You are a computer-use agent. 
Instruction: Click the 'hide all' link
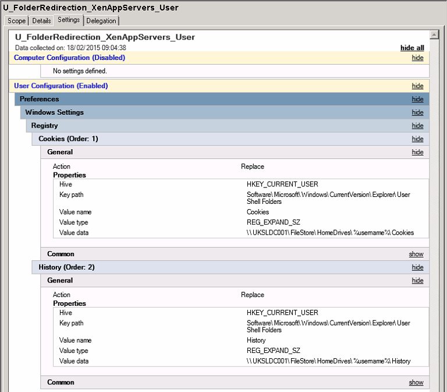[411, 48]
